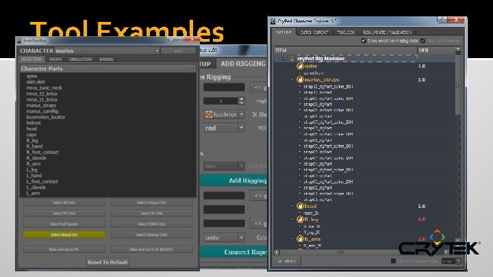
Task: Tick the checkbox beside the prop dropdown
Action: pos(393,261)
